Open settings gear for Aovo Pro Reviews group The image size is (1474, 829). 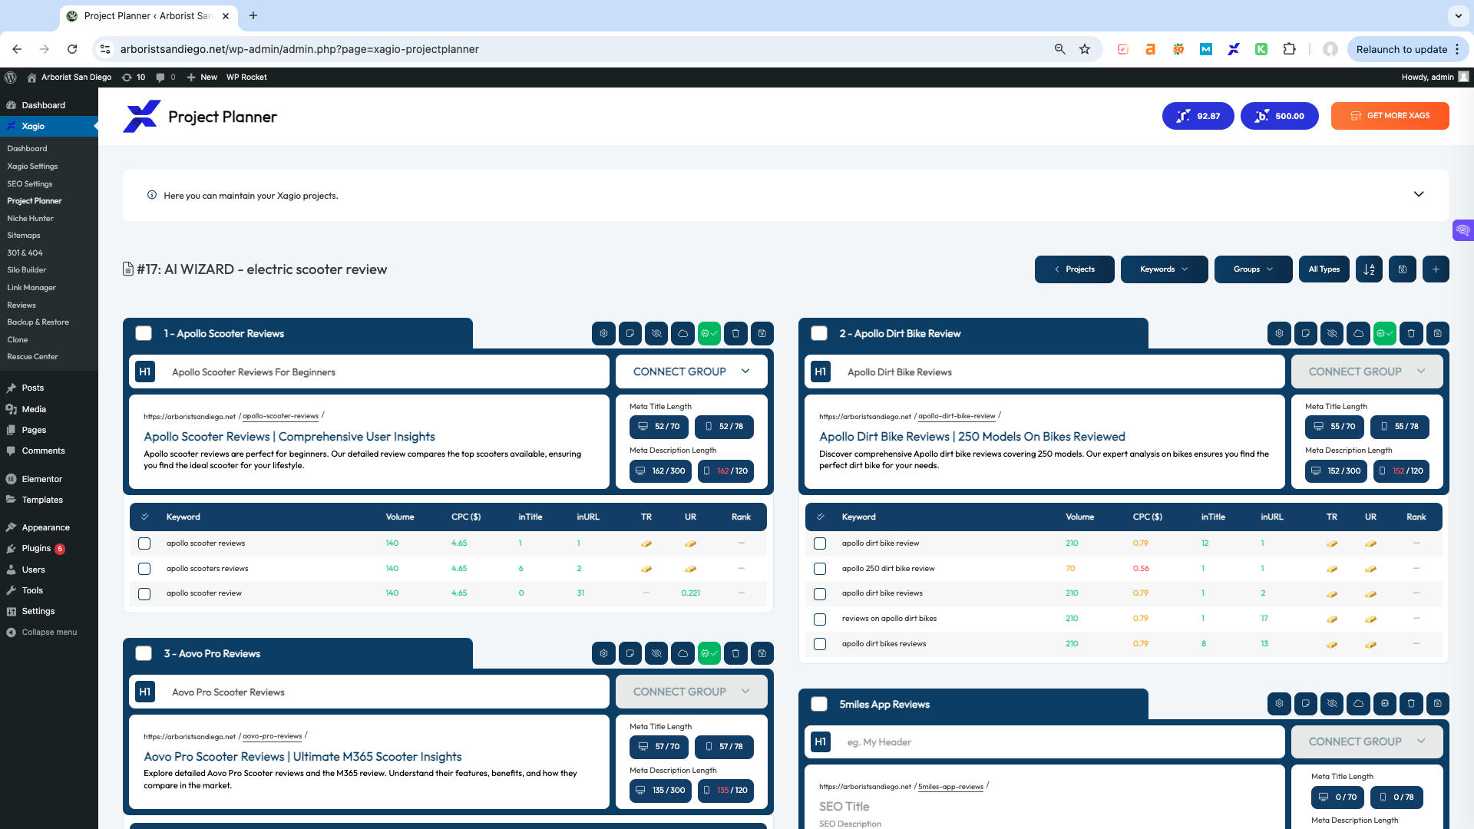603,654
